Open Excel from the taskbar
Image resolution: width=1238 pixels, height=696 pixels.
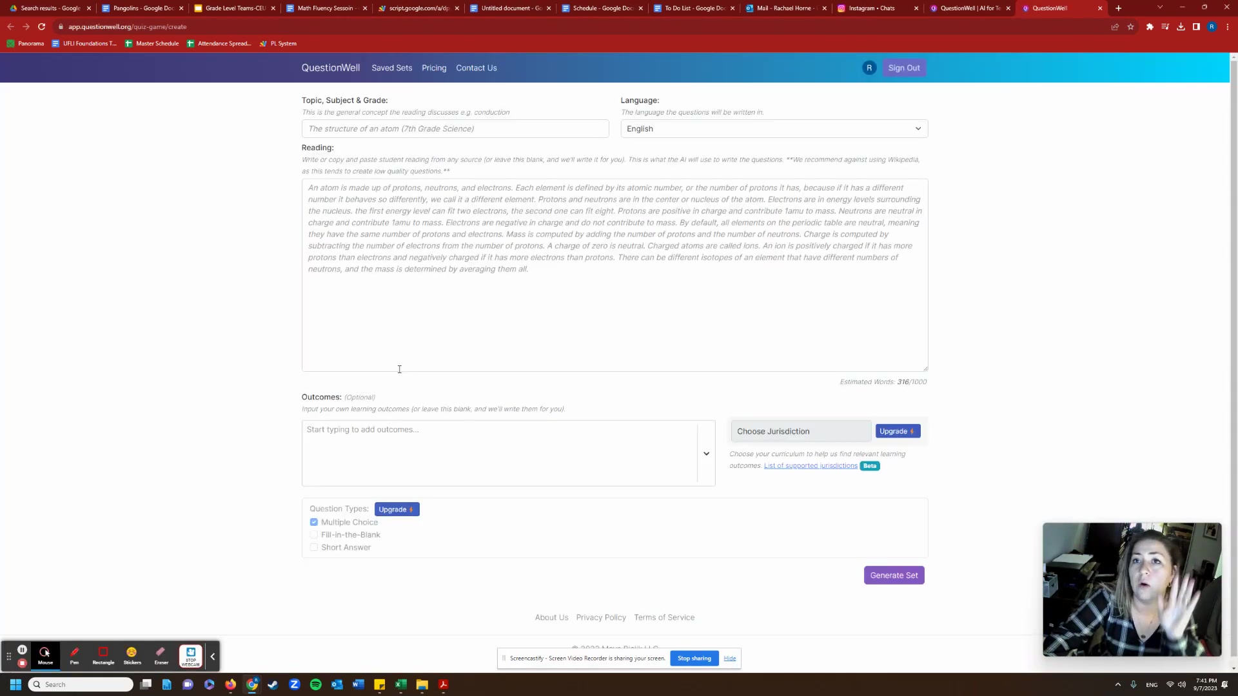pos(401,684)
